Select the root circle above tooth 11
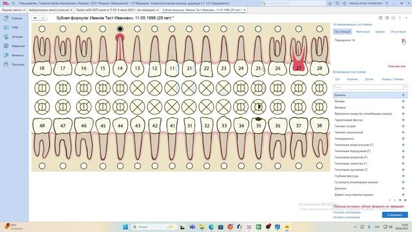 pos(172,29)
